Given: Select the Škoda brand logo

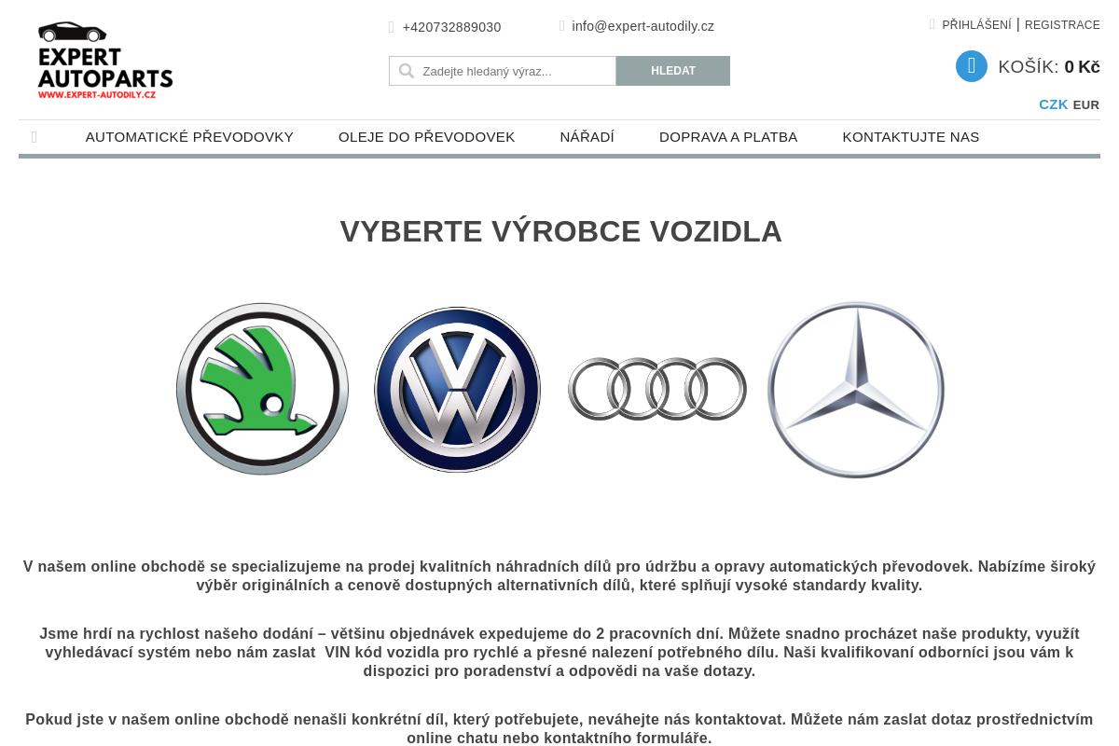Looking at the screenshot, I should [x=262, y=388].
